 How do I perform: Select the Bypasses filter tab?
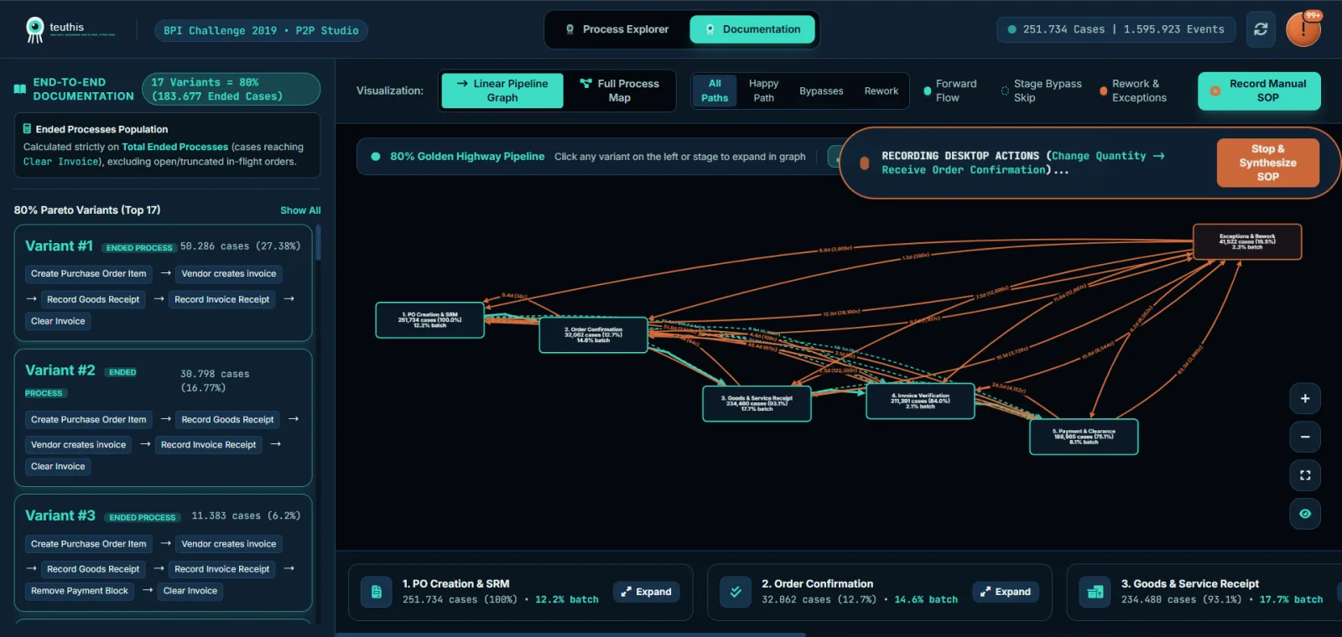pyautogui.click(x=821, y=91)
